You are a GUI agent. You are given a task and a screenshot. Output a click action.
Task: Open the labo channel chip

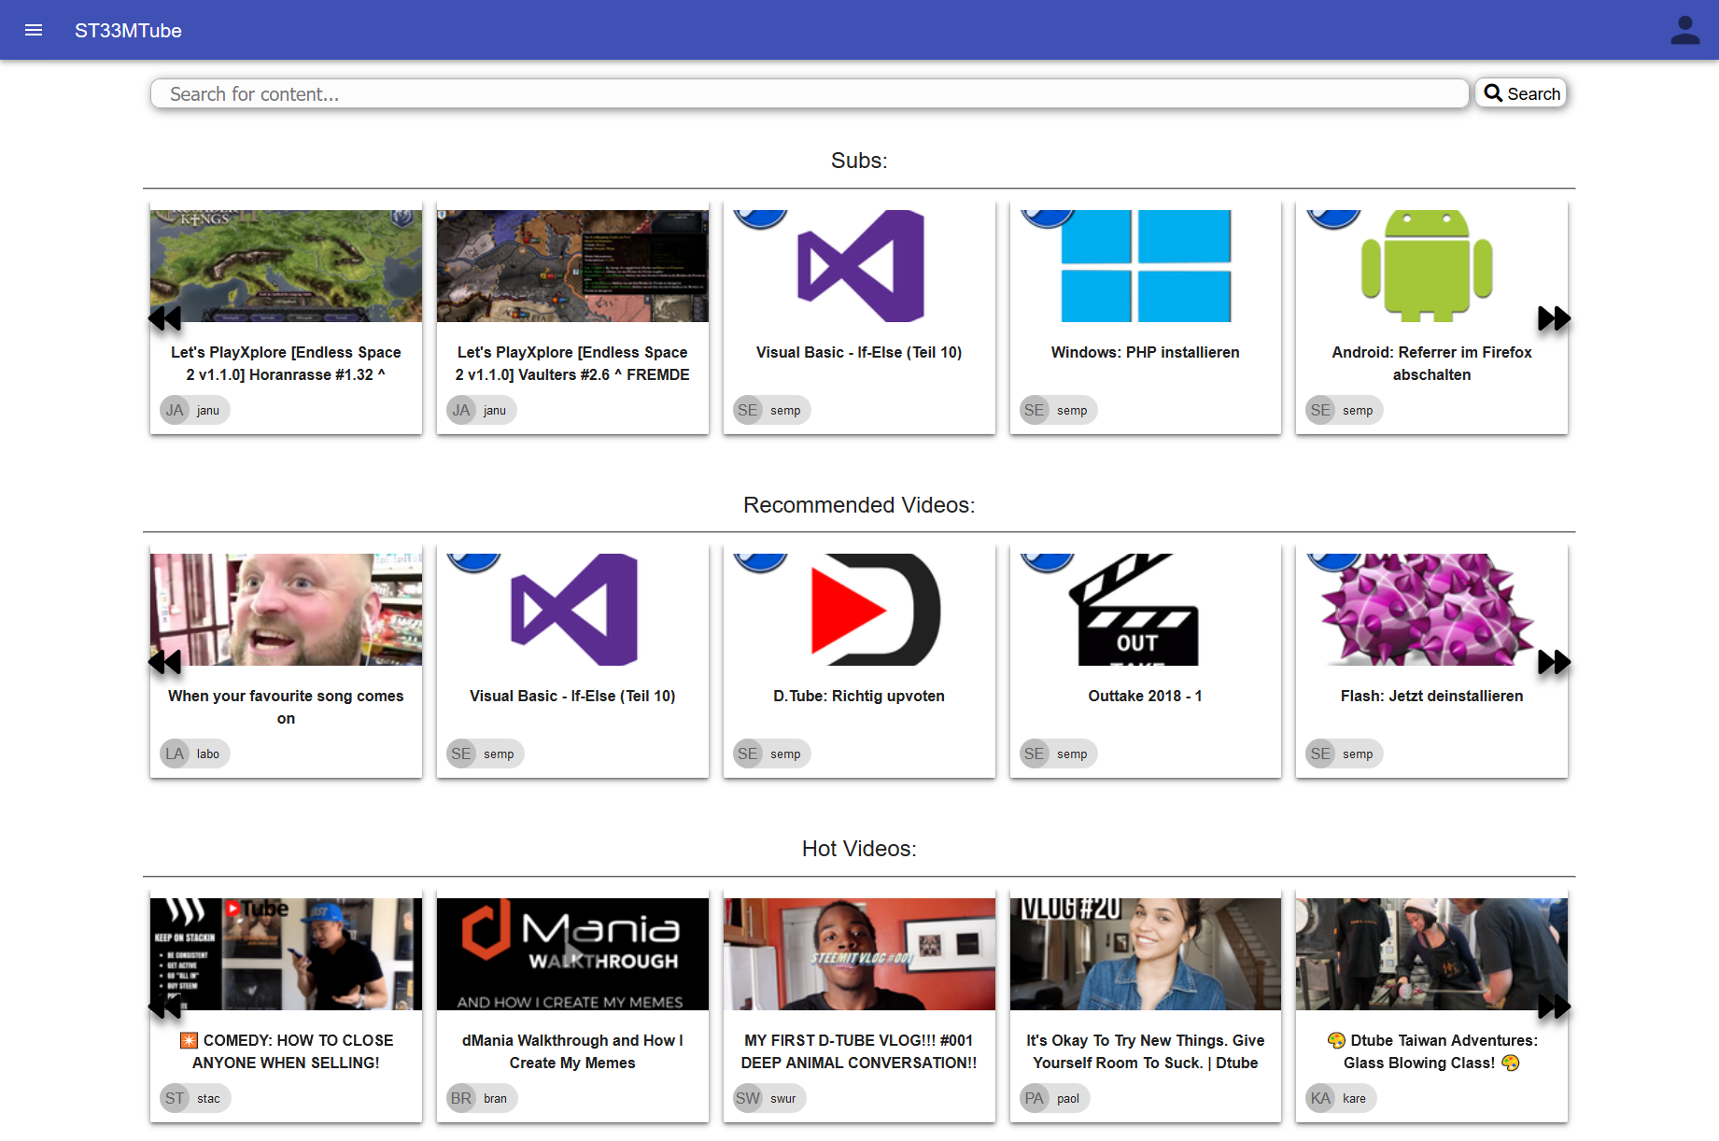click(194, 753)
